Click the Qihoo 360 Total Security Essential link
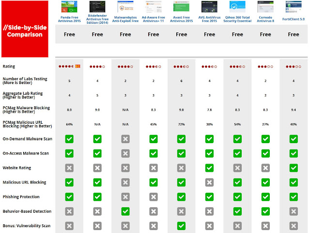The image size is (310, 233). pyautogui.click(x=237, y=19)
